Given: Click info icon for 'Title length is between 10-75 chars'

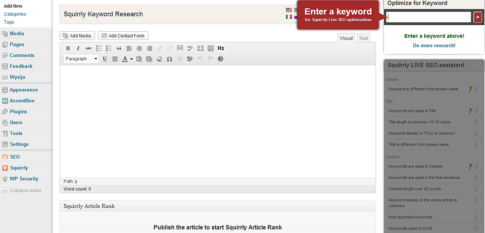Looking at the screenshot, I should click(x=476, y=122).
